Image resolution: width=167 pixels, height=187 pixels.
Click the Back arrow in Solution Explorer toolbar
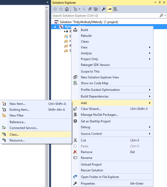pyautogui.click(x=55, y=9)
